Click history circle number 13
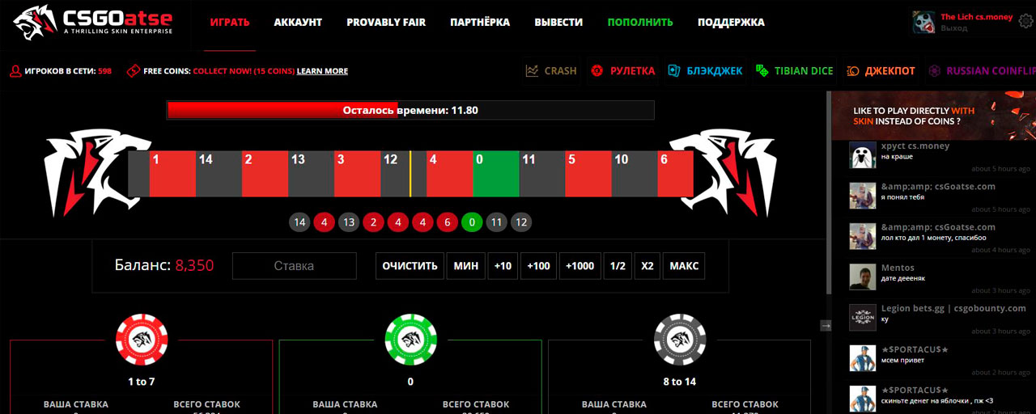Viewport: 1036px width, 414px height. (349, 222)
